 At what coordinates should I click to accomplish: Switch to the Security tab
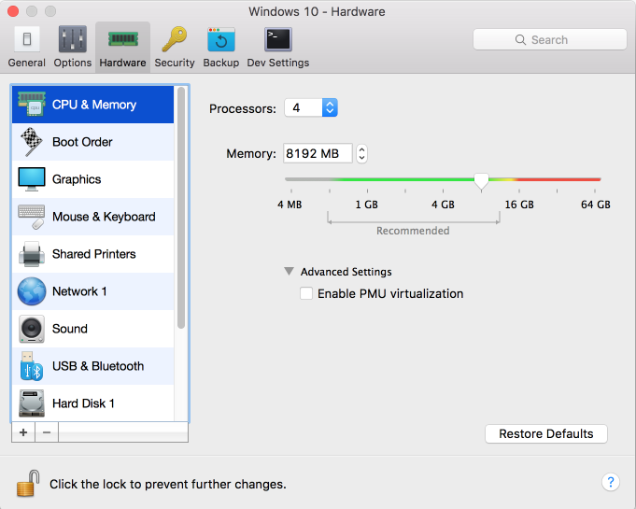pos(175,48)
